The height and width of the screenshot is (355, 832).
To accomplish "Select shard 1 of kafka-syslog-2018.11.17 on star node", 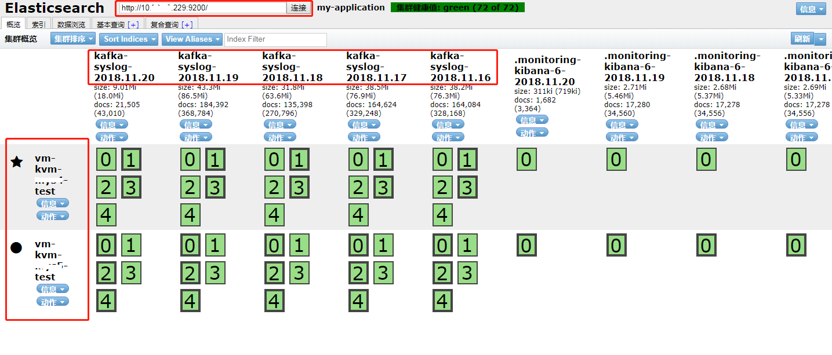I will [383, 160].
